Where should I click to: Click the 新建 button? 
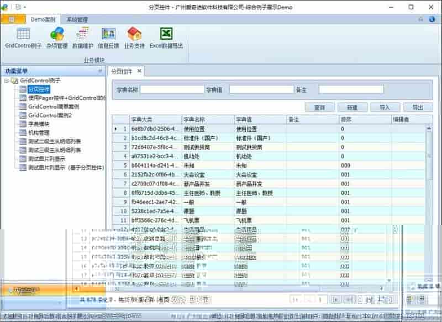(352, 107)
